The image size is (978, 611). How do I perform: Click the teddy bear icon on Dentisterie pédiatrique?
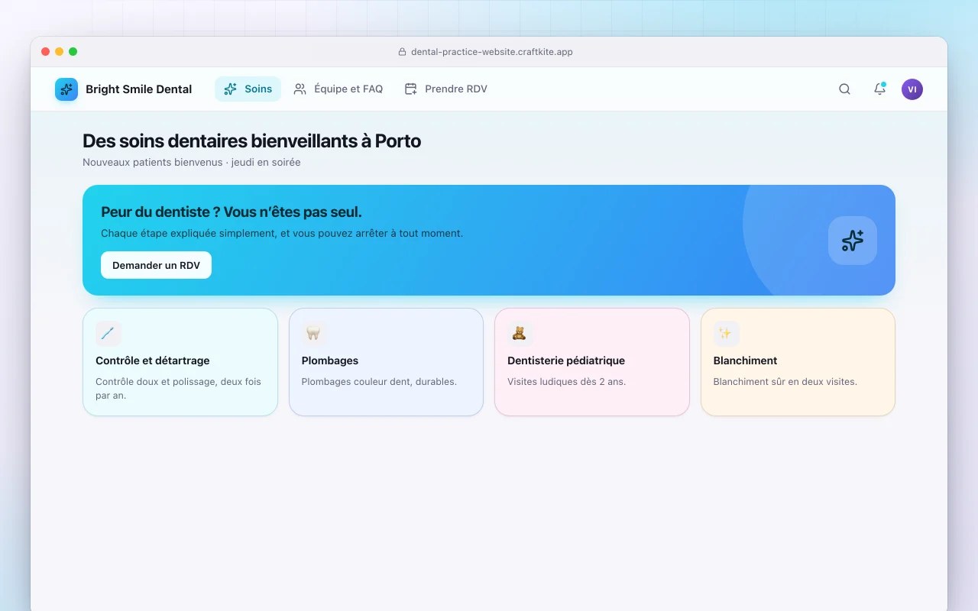point(520,334)
